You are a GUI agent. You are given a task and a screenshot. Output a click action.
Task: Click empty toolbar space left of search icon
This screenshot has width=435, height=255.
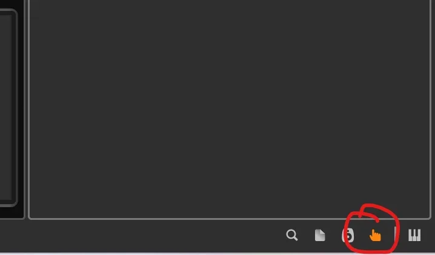(139, 236)
